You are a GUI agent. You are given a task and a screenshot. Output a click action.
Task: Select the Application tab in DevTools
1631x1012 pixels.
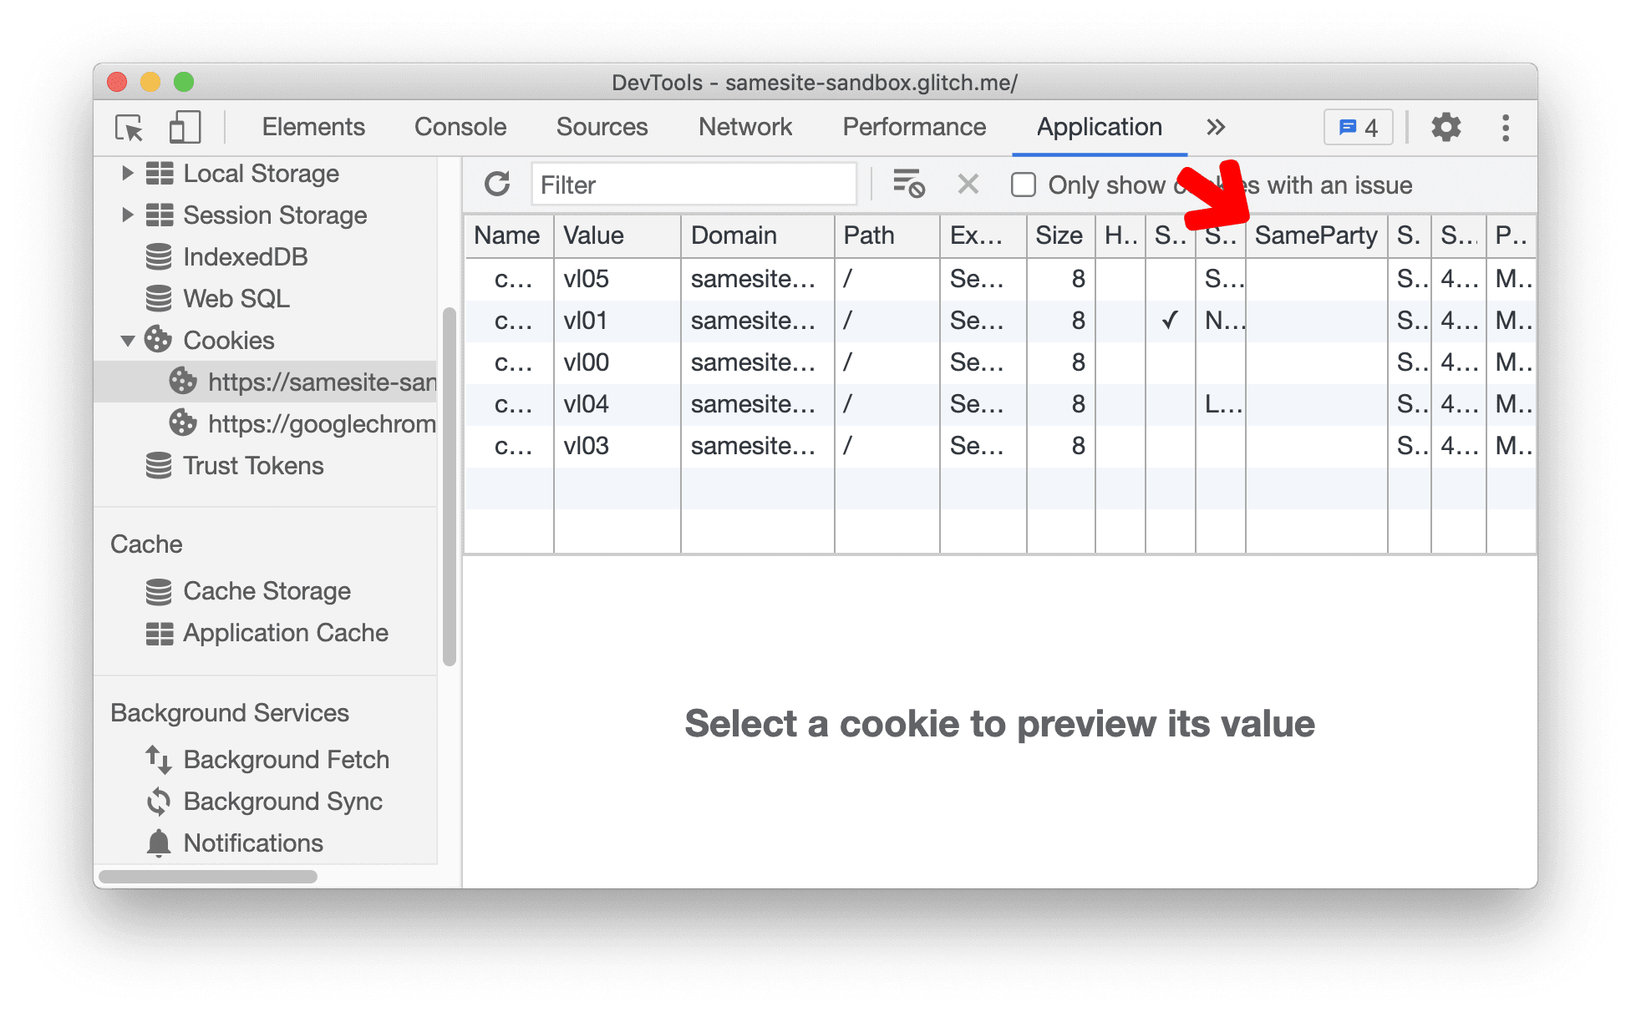coord(1095,127)
